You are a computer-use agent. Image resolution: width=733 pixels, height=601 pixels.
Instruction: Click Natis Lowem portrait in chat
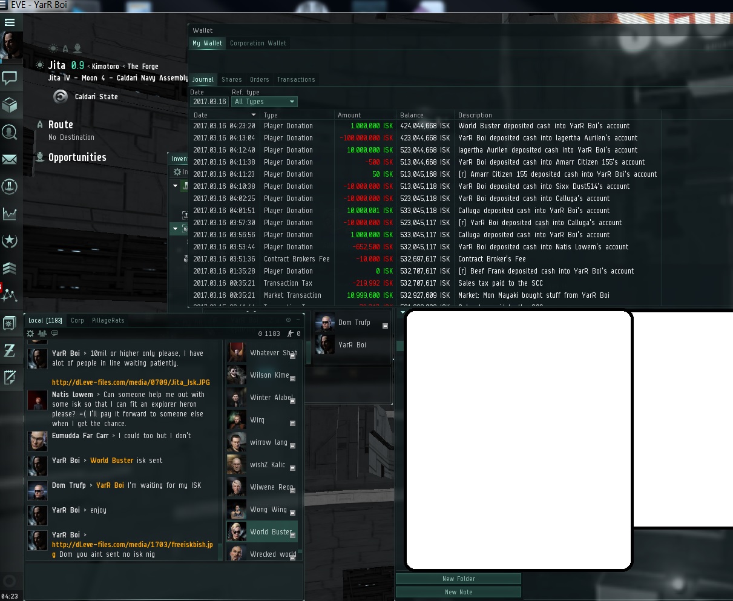(38, 400)
